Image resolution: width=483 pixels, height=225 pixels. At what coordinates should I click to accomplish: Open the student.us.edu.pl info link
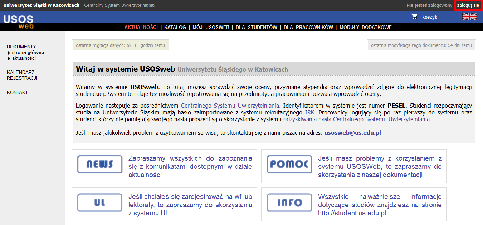tap(380, 205)
